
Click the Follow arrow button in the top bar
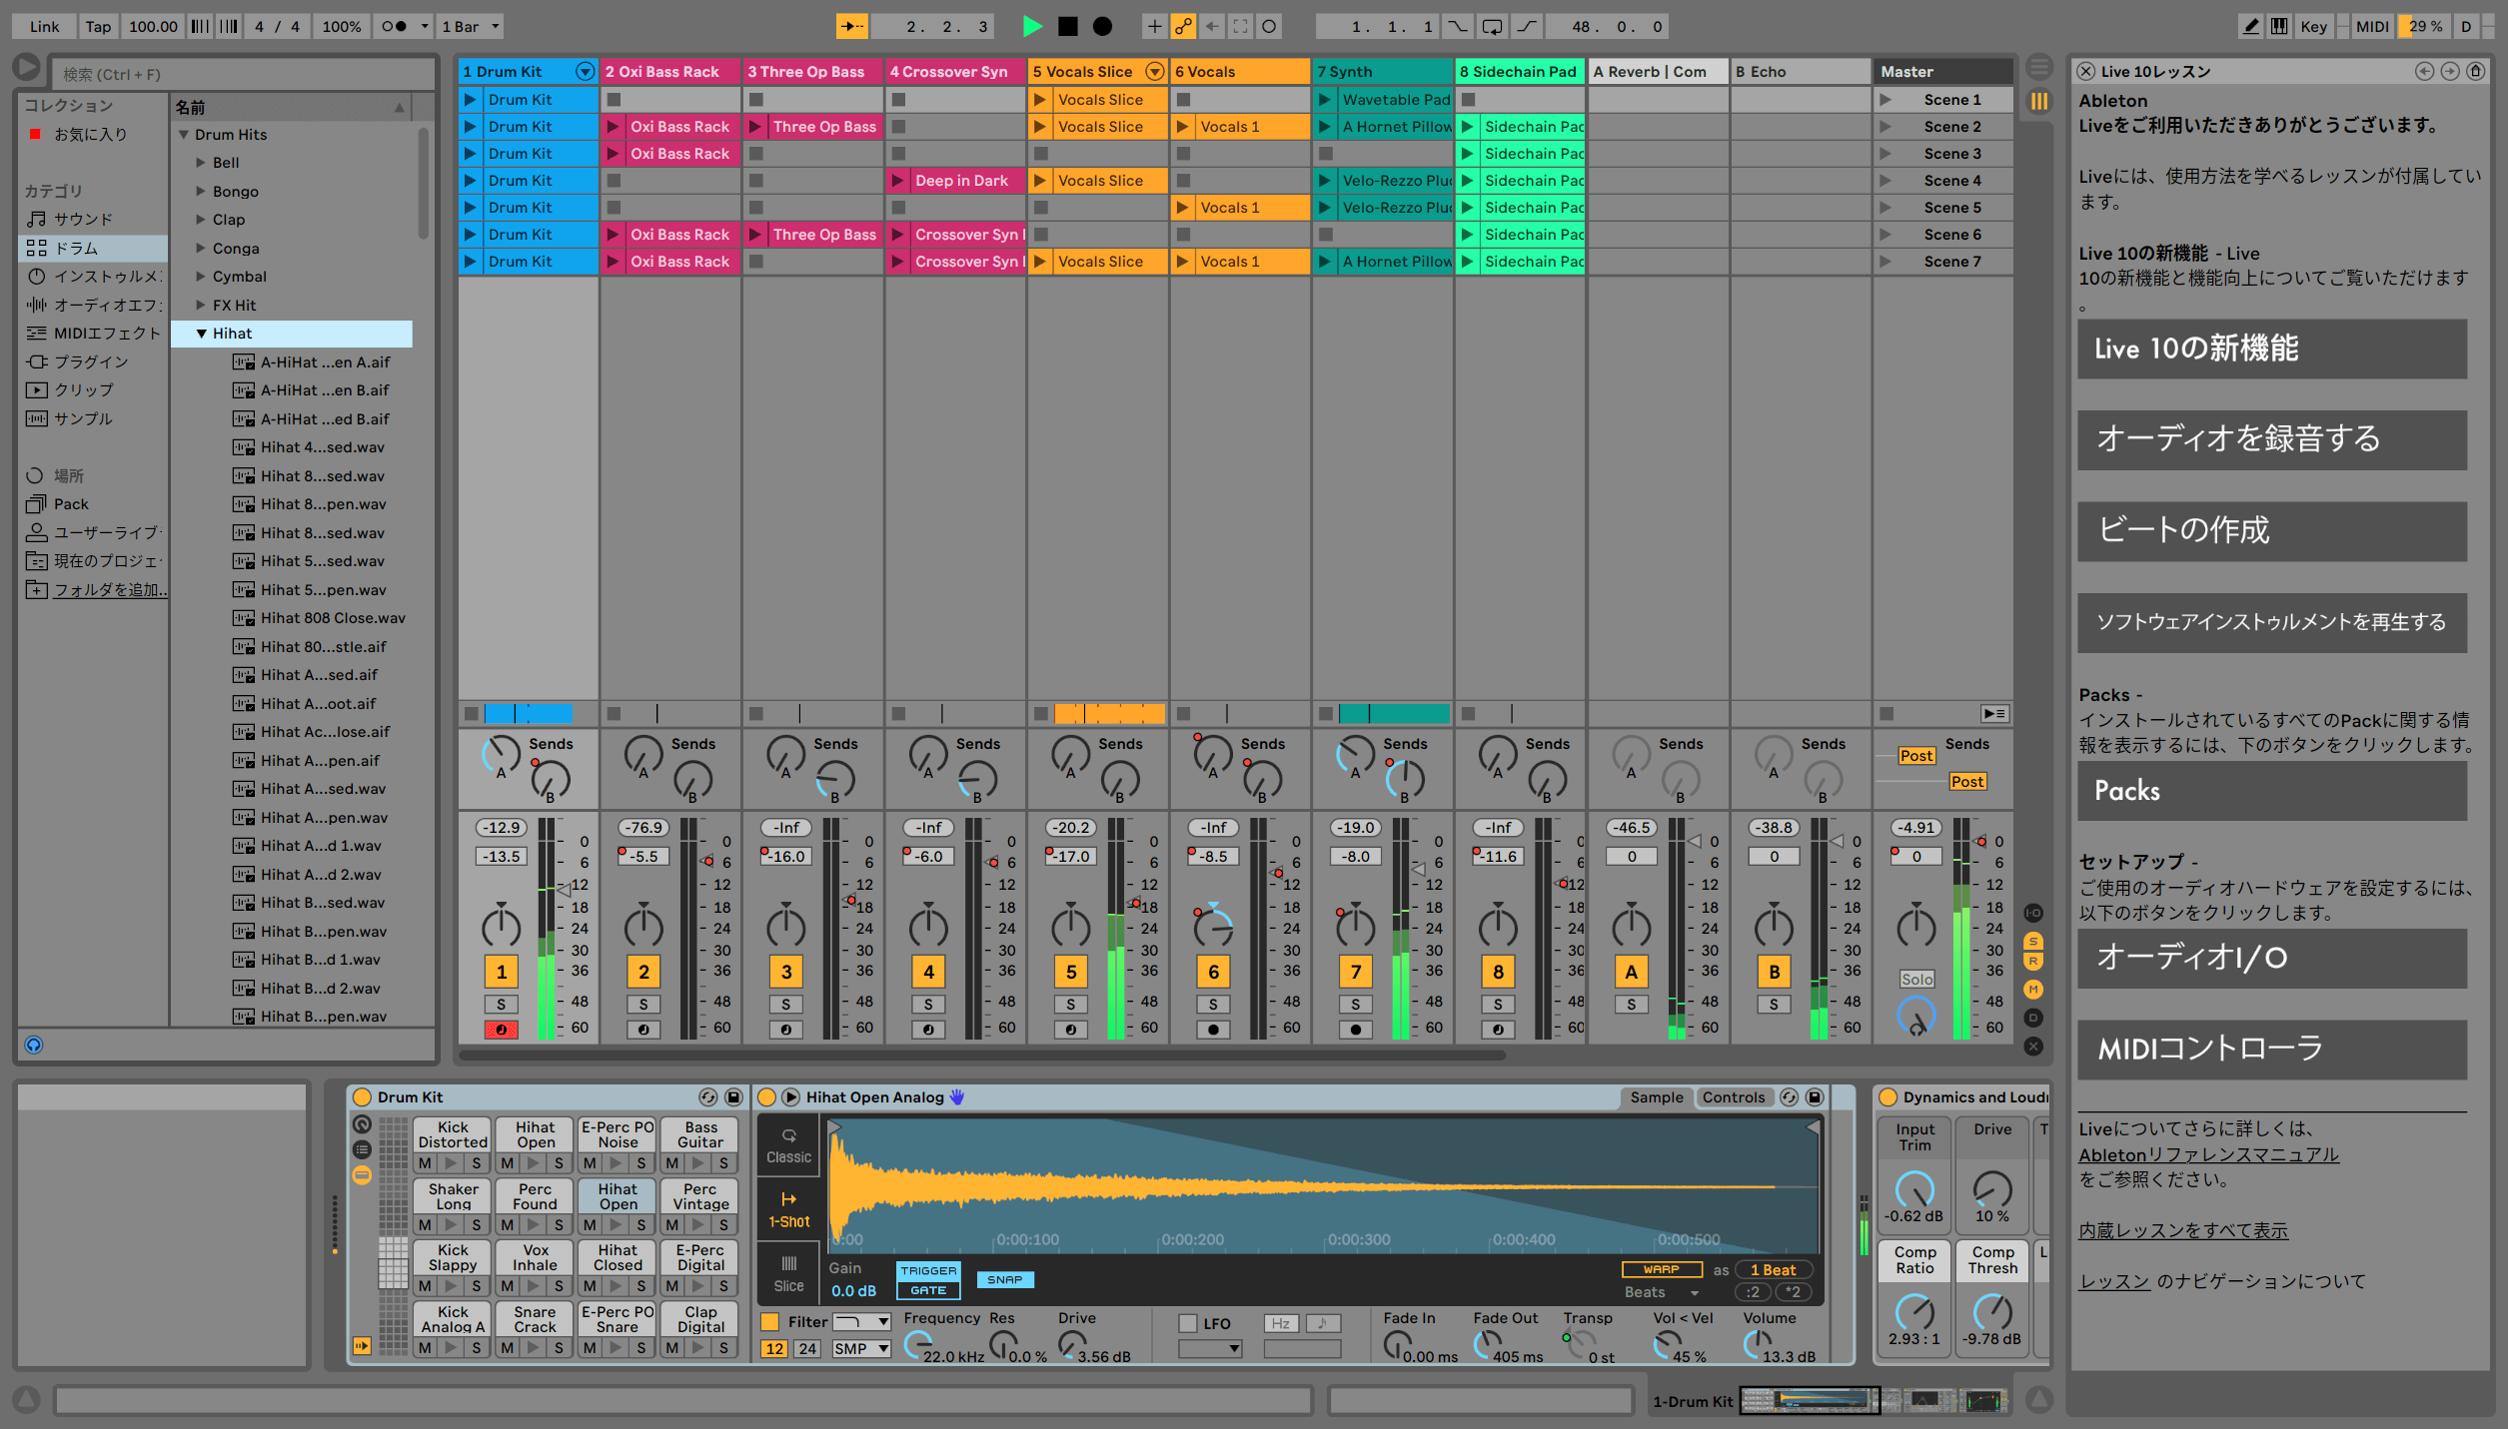(x=852, y=27)
